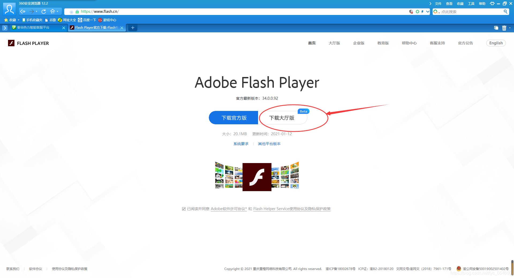Open the 文件 menu
This screenshot has width=514, height=278.
point(438,4)
